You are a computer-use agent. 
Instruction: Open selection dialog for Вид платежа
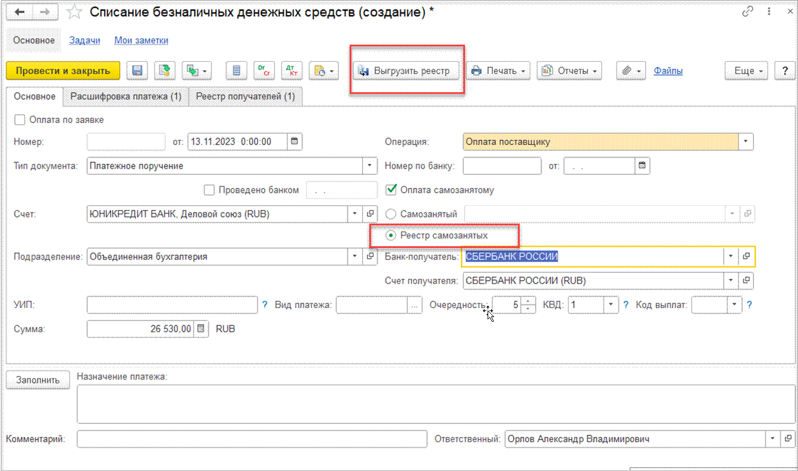(x=413, y=305)
